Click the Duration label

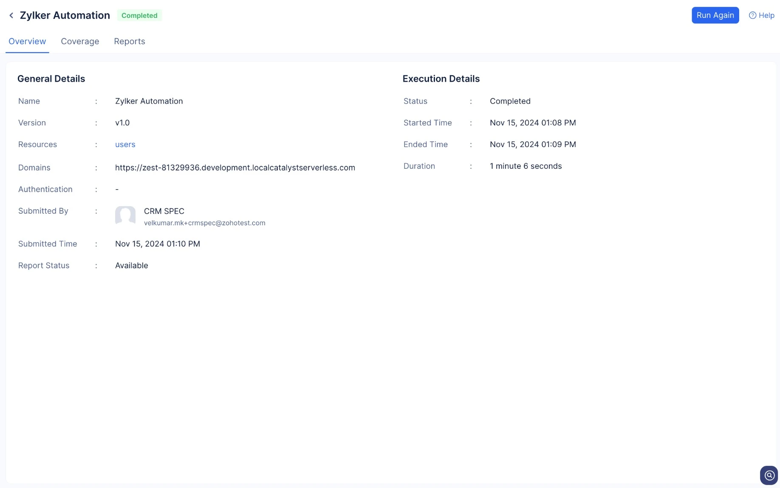click(419, 166)
